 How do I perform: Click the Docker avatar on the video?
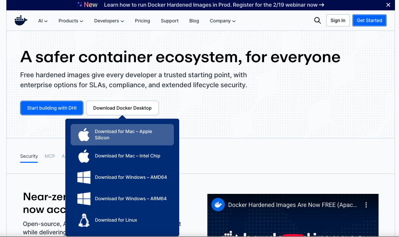tap(218, 205)
